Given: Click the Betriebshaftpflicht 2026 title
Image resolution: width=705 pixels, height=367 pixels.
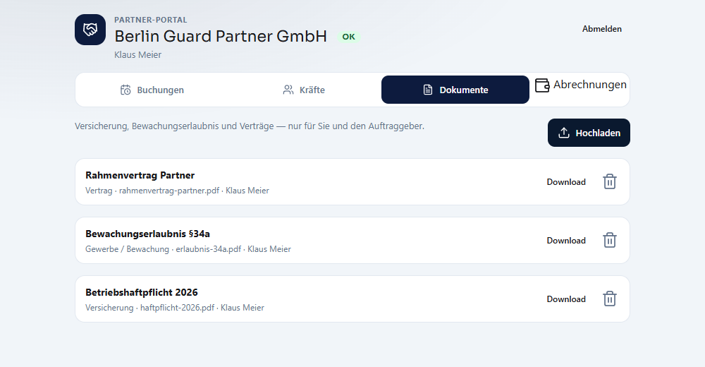Looking at the screenshot, I should [142, 292].
